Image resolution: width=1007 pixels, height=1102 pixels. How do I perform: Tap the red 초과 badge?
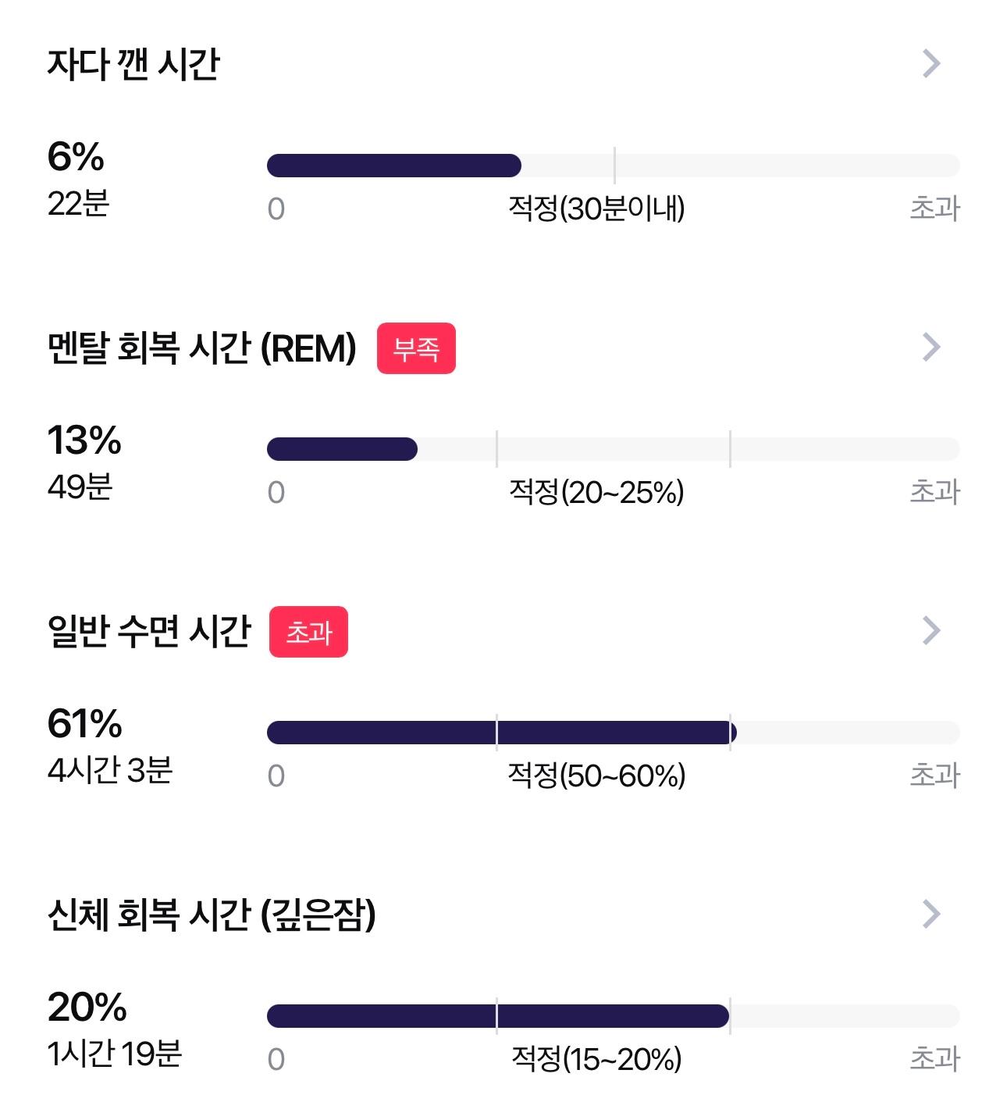[x=308, y=632]
